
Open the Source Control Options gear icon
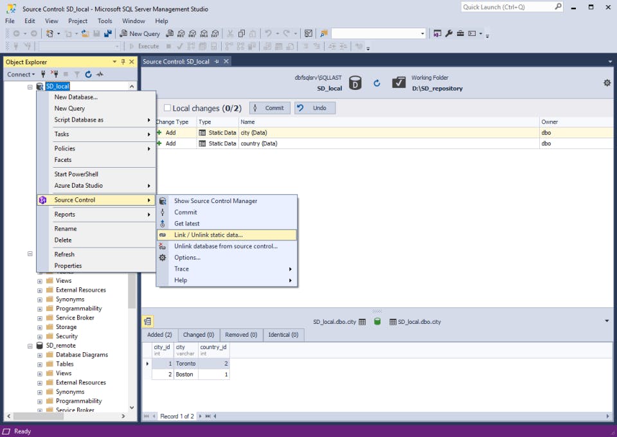pyautogui.click(x=606, y=82)
